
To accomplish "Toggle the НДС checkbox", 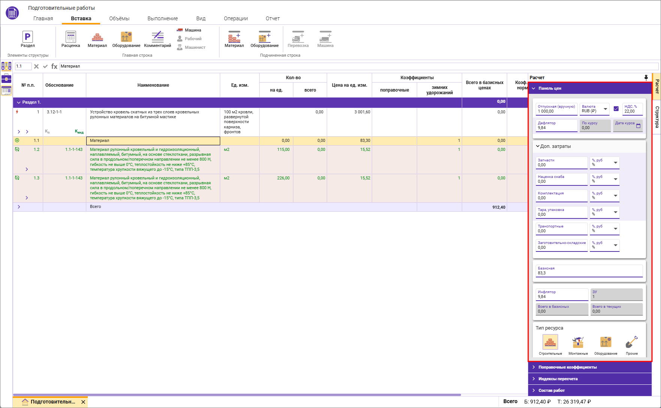I will pos(616,109).
